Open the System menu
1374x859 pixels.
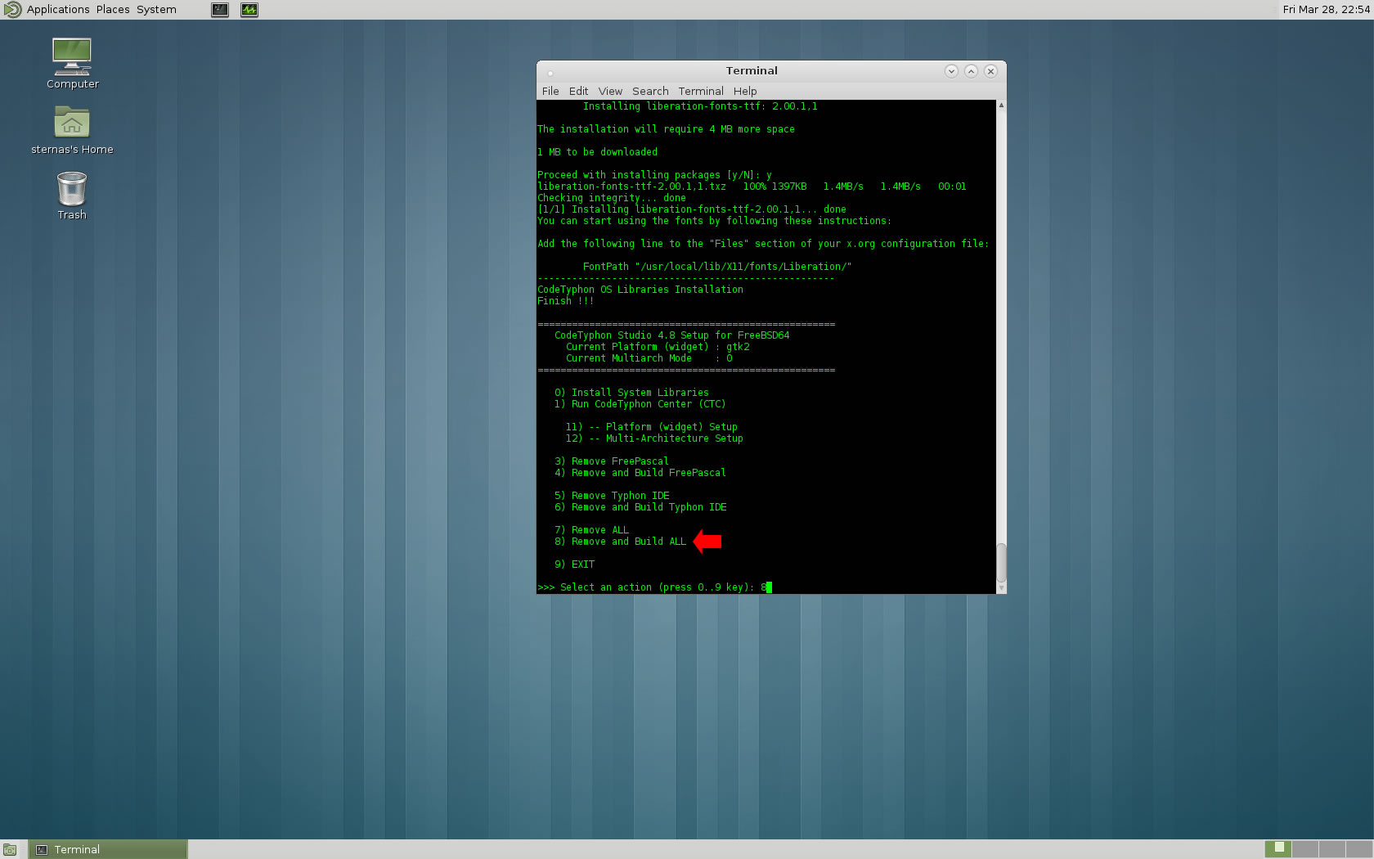(x=156, y=10)
